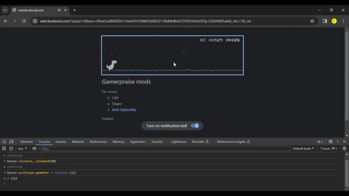The height and width of the screenshot is (196, 349).
Task: Open DevTools customize three-dot menu
Action: point(338,142)
